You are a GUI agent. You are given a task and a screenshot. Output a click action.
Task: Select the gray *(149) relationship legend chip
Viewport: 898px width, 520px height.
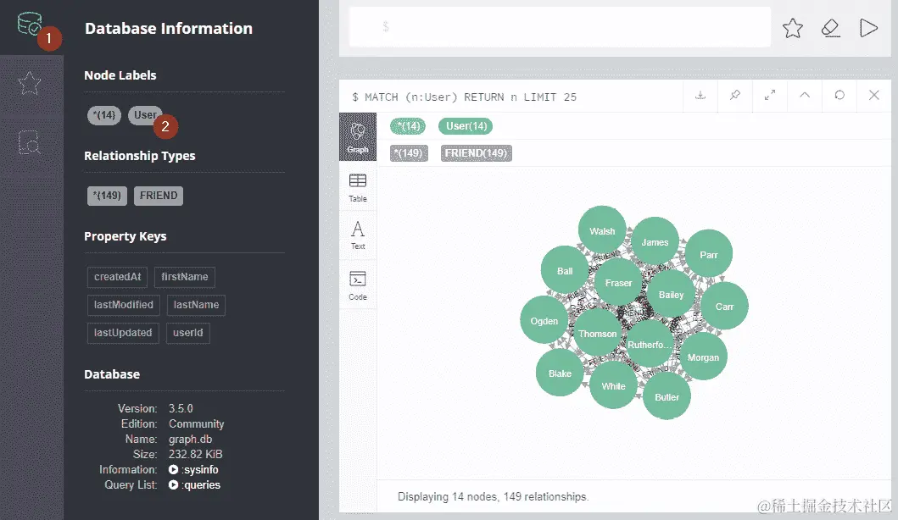(x=409, y=153)
